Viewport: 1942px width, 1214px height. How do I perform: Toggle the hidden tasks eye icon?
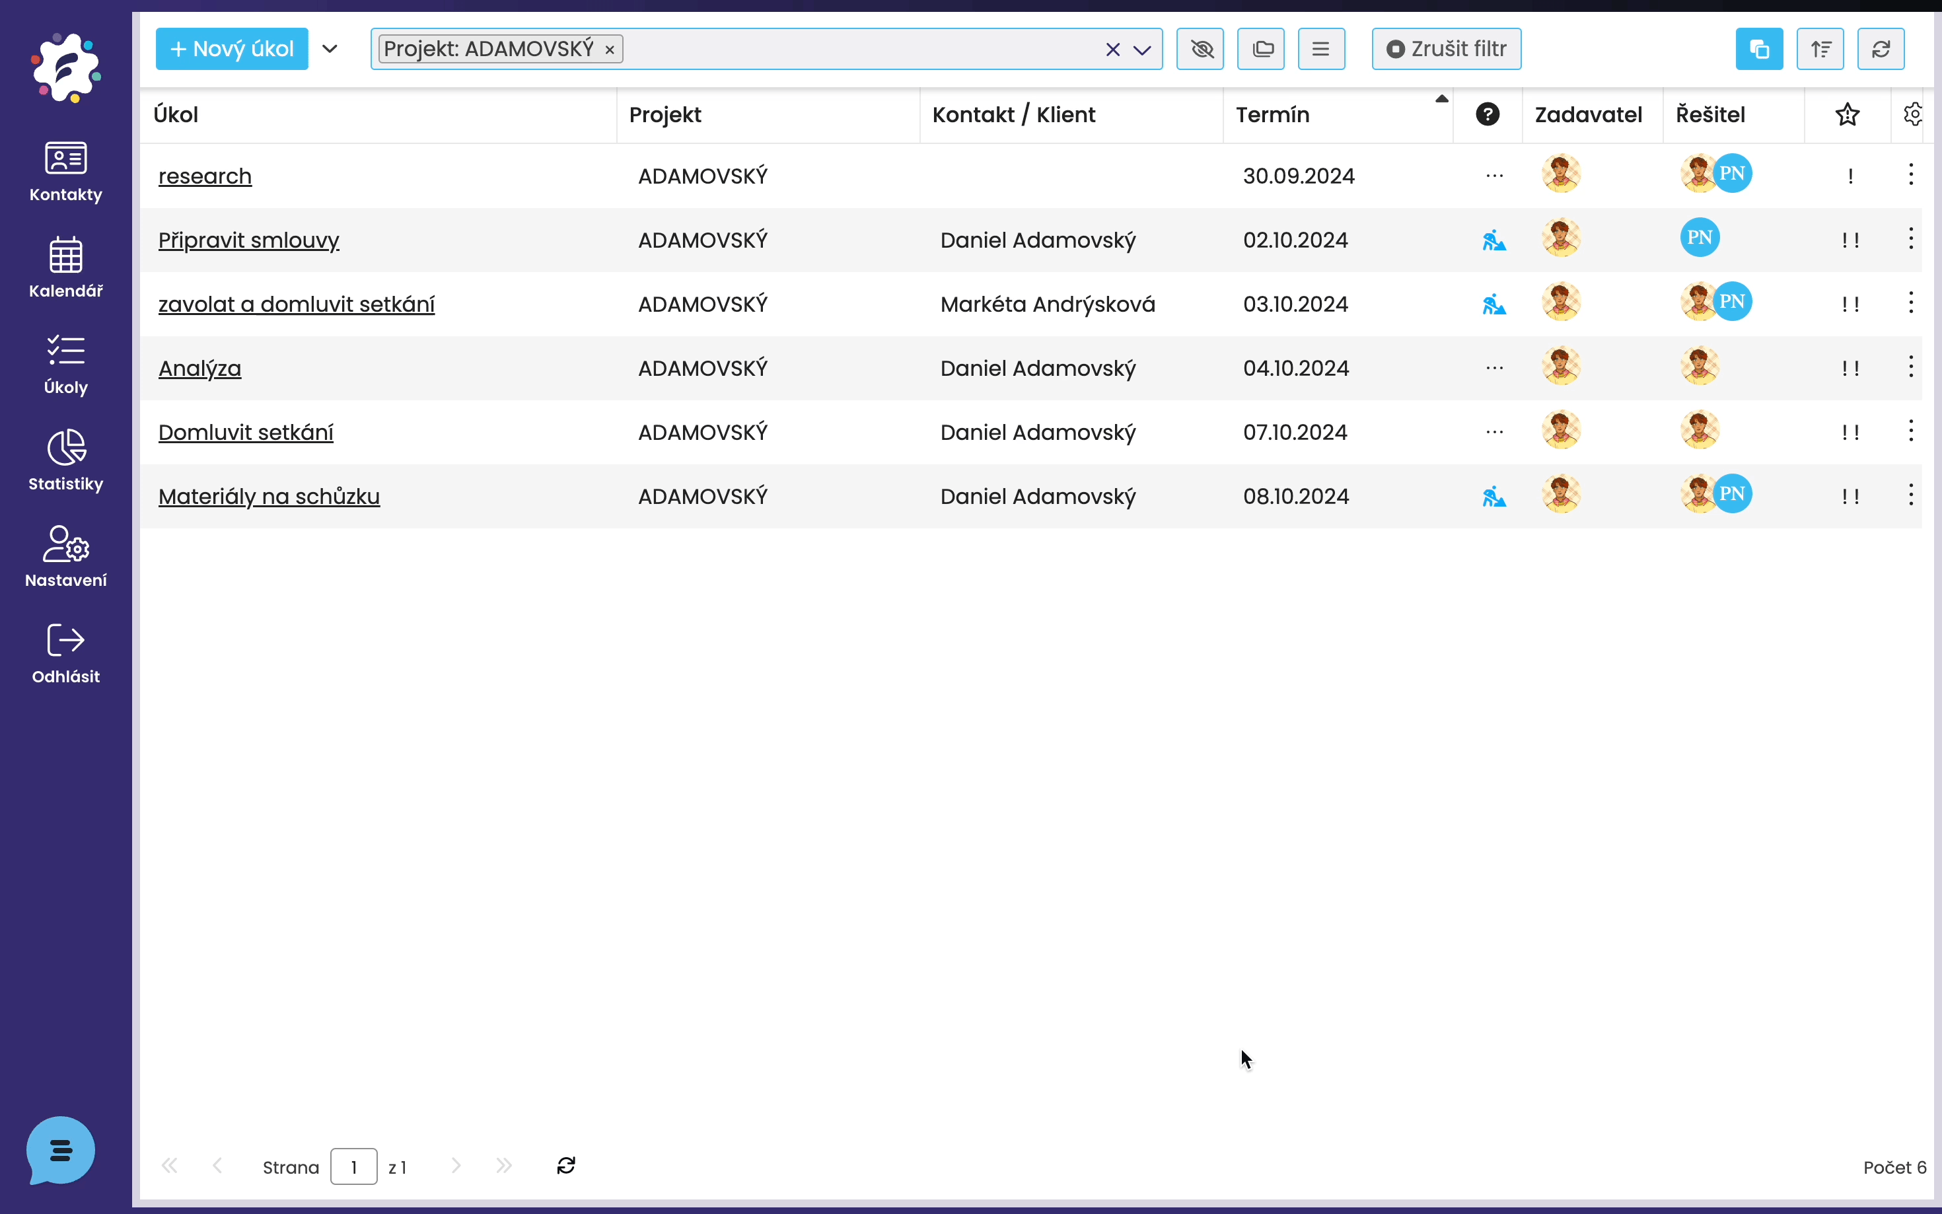click(1200, 49)
